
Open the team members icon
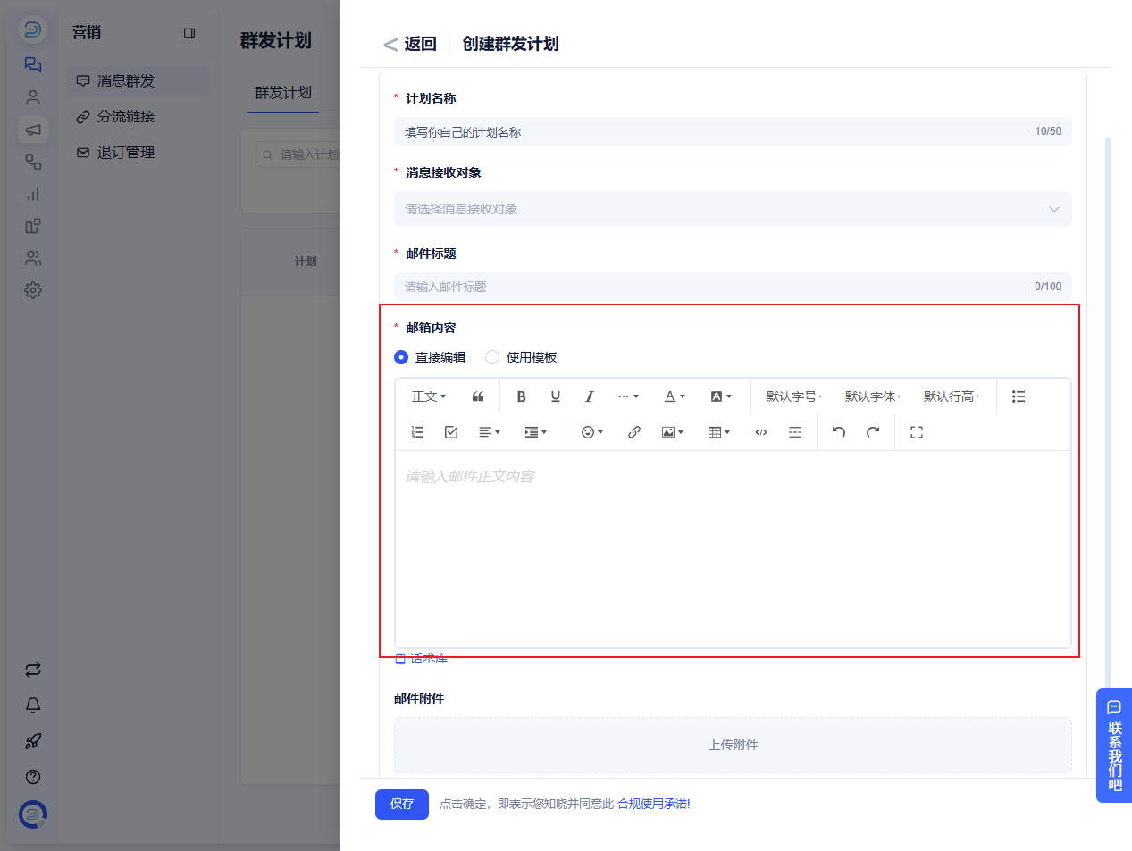tap(33, 258)
